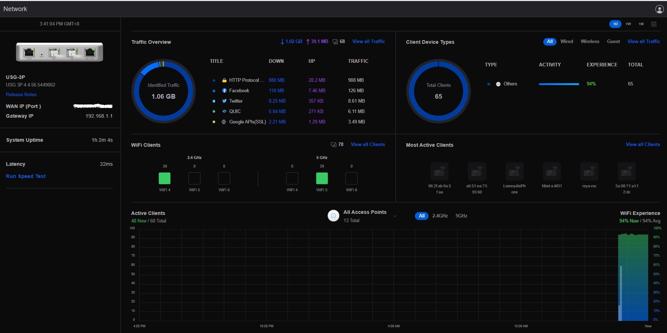Open the Nhel-s-M31 client device icon
Image resolution: width=667 pixels, height=333 pixels.
click(x=552, y=171)
